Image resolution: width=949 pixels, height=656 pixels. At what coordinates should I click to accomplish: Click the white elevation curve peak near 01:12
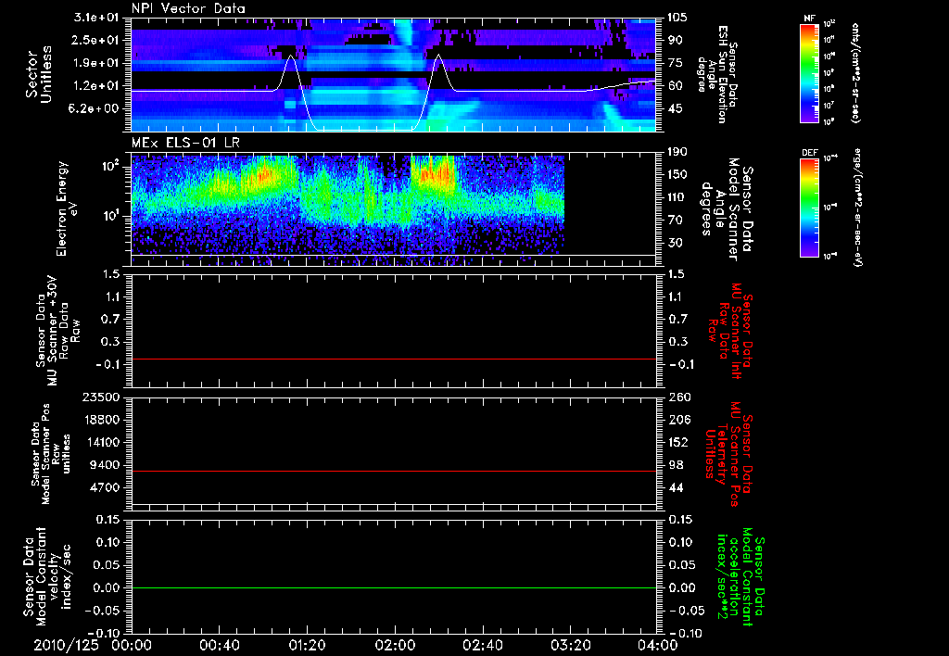[291, 56]
